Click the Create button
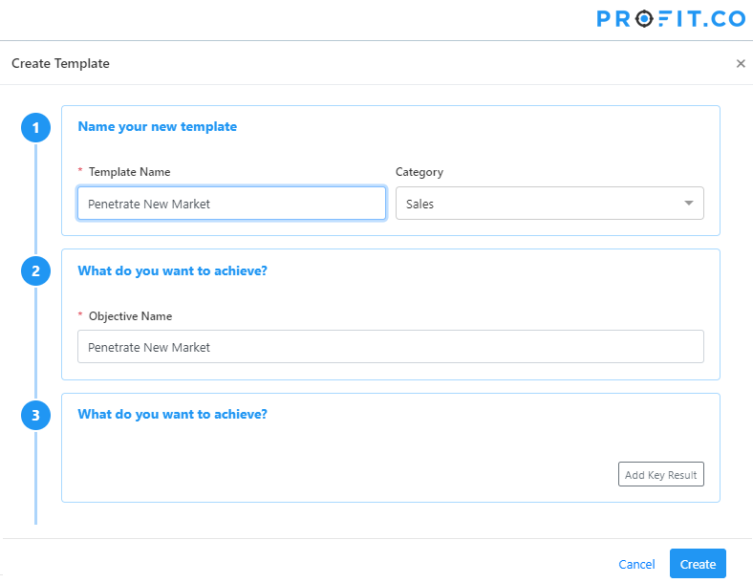Viewport: 753px width, 583px height. 698,563
